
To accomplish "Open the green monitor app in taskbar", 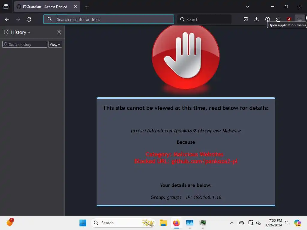I will [203, 223].
